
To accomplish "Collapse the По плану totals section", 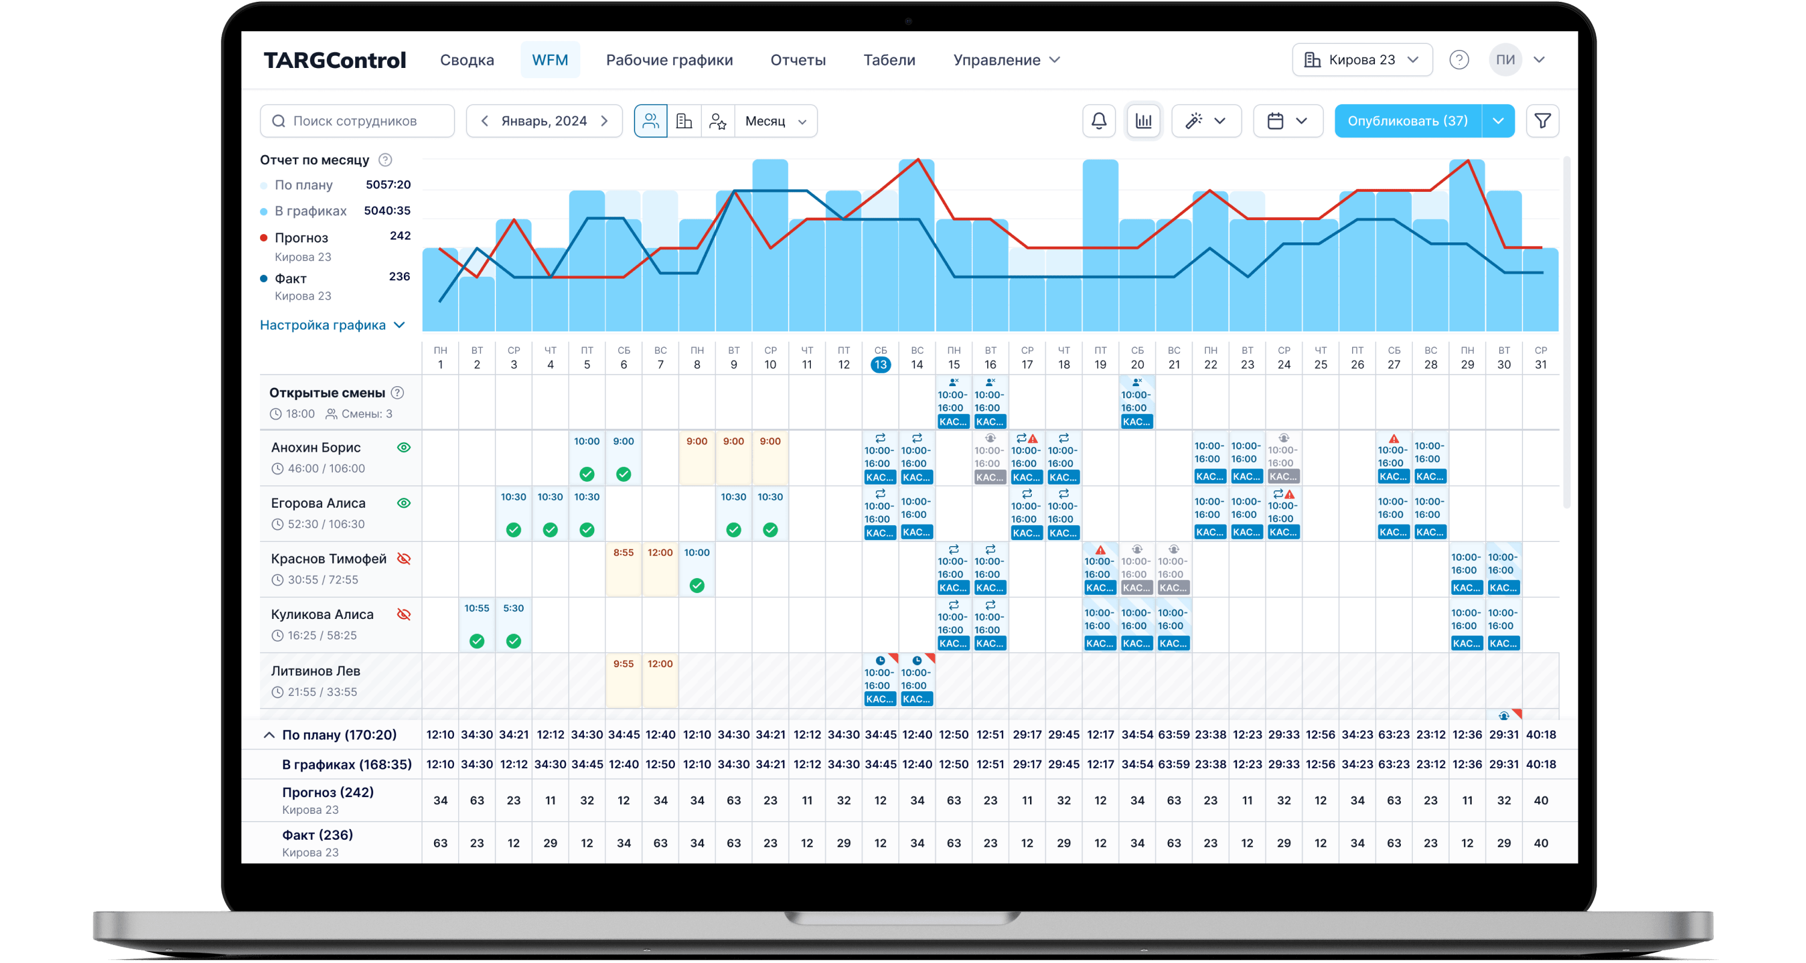I will 268,734.
